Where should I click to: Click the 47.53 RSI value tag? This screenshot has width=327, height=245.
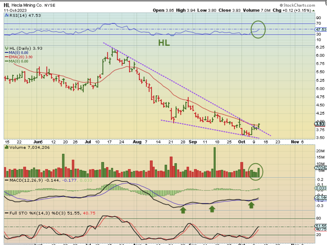click(321, 29)
